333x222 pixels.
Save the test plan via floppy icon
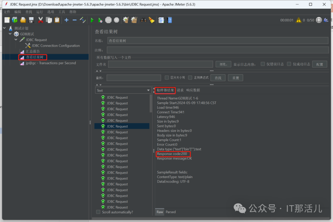[31, 20]
